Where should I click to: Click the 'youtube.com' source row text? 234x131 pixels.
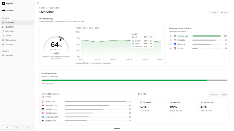pyautogui.click(x=51, y=106)
